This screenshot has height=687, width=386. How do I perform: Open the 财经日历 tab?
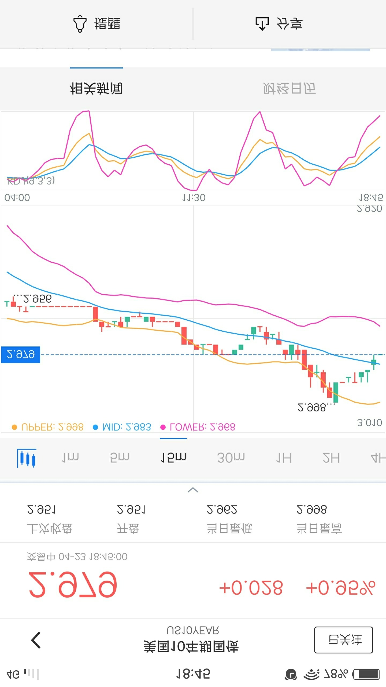pos(289,89)
